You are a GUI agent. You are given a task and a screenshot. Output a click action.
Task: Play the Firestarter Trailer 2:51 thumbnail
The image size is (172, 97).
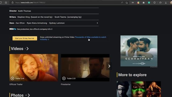pos(85,68)
